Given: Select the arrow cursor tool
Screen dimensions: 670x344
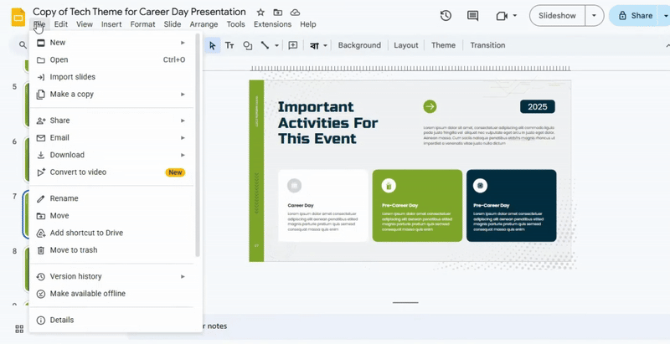Looking at the screenshot, I should [213, 45].
